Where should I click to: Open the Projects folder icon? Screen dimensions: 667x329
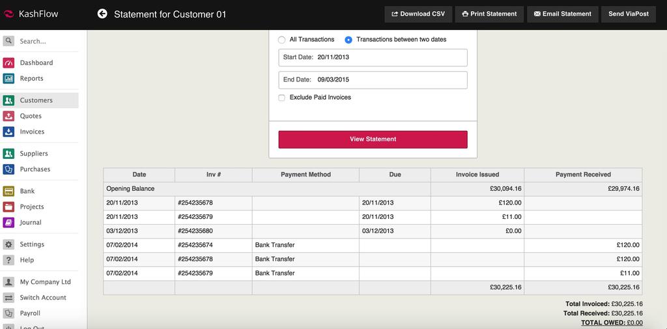pyautogui.click(x=8, y=207)
